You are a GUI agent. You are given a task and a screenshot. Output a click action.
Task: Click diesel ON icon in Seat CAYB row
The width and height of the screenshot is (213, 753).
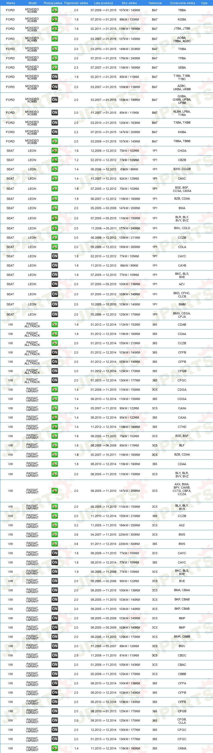click(54, 265)
